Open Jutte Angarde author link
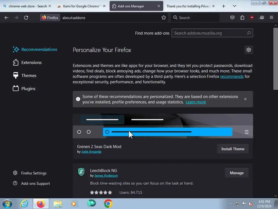This screenshot has width=278, height=209. [x=91, y=152]
